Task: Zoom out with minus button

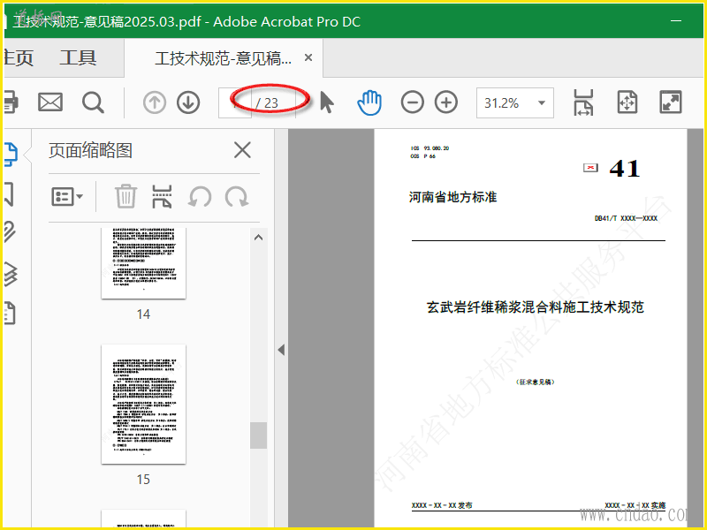Action: tap(412, 102)
